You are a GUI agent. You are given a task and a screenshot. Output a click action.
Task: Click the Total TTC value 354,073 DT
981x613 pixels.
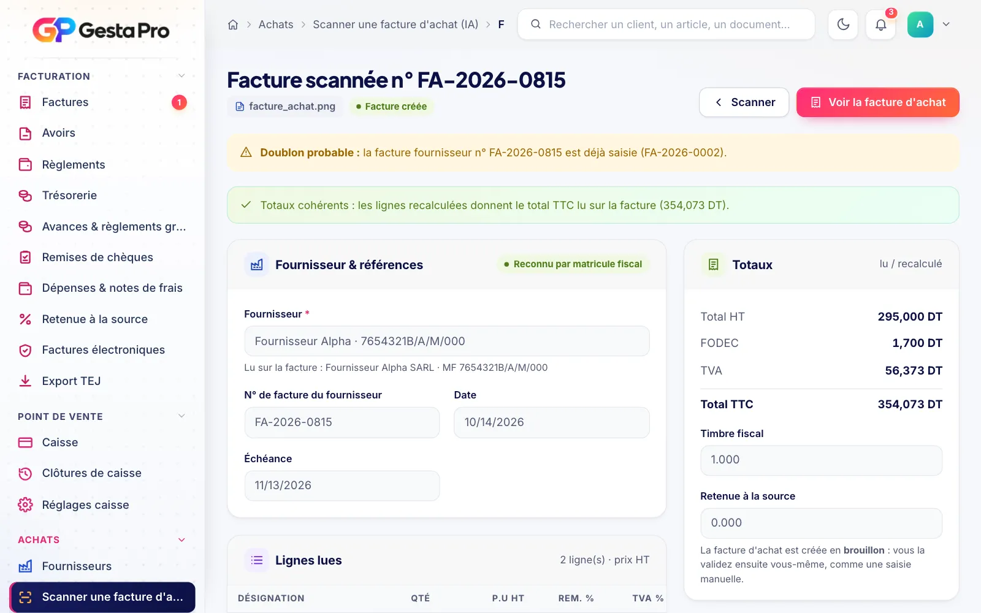click(x=910, y=405)
